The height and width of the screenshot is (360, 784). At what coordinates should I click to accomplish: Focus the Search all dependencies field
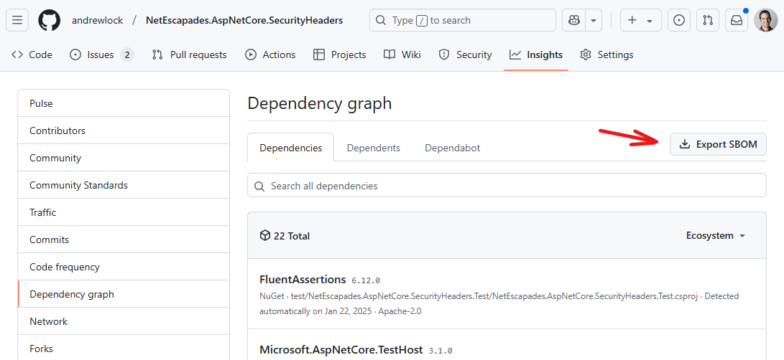point(507,186)
